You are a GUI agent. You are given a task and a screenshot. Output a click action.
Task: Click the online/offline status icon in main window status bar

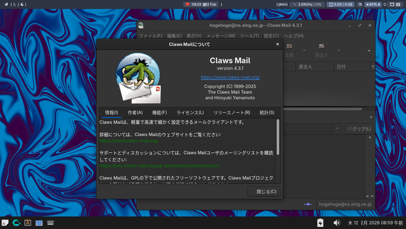308,204
